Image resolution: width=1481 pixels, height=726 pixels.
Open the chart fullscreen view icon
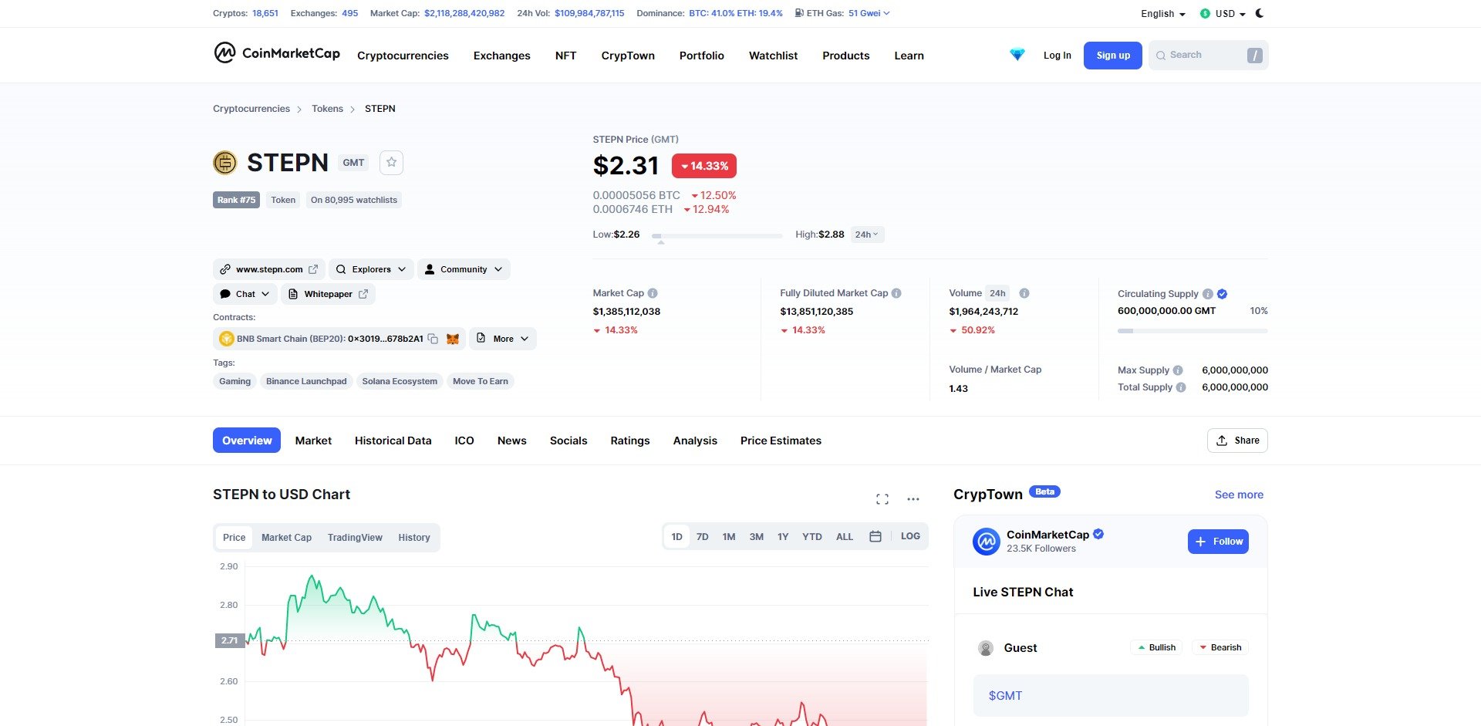point(882,499)
